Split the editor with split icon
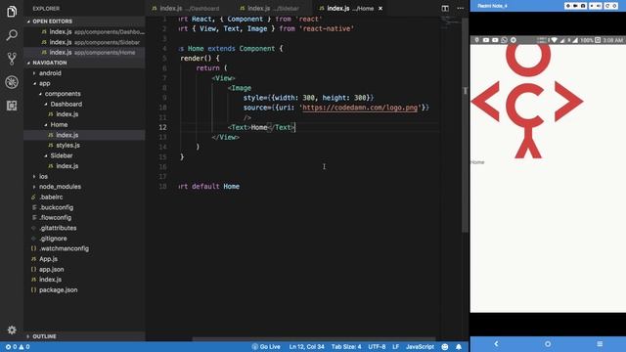This screenshot has height=352, width=626. 445,8
